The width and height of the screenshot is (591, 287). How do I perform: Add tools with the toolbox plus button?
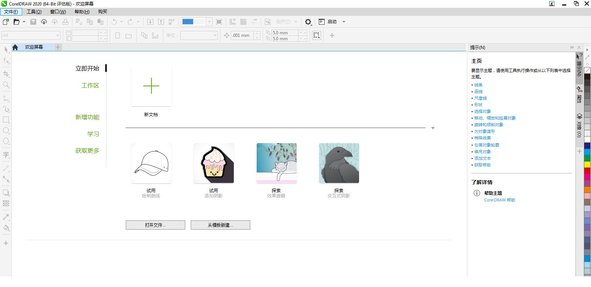6,243
